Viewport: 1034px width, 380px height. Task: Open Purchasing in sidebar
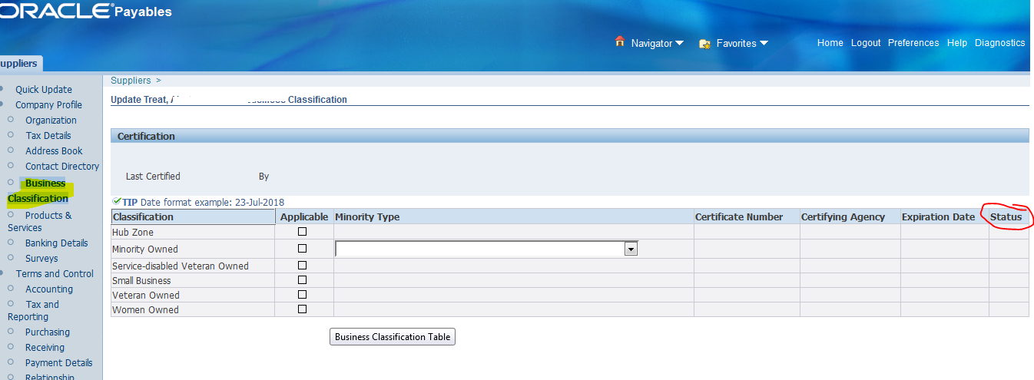click(48, 332)
